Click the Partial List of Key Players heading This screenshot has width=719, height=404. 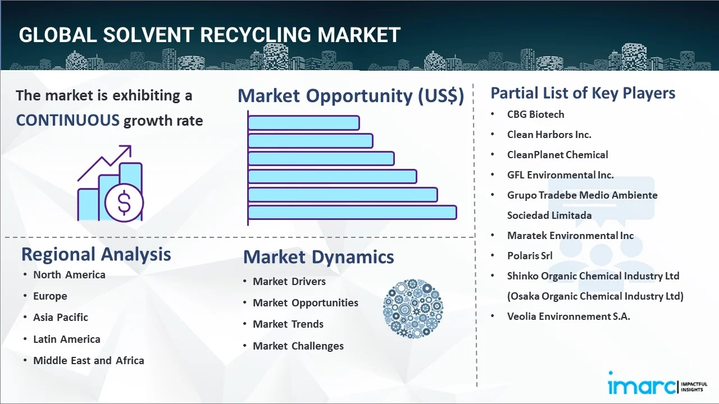click(583, 93)
